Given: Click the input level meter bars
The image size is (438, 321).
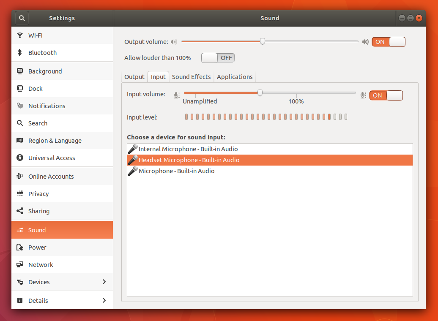Looking at the screenshot, I should tap(266, 117).
